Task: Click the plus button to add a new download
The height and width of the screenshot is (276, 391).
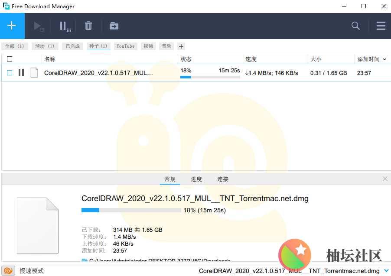Action: 12,26
